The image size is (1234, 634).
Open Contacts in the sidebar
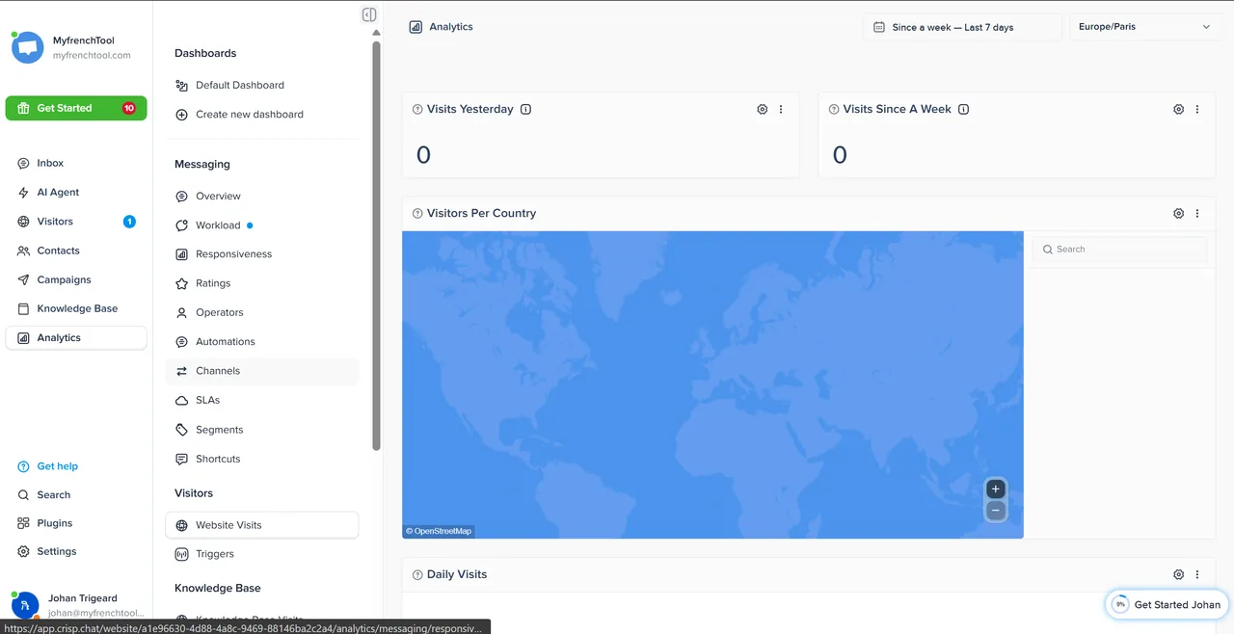pyautogui.click(x=76, y=251)
